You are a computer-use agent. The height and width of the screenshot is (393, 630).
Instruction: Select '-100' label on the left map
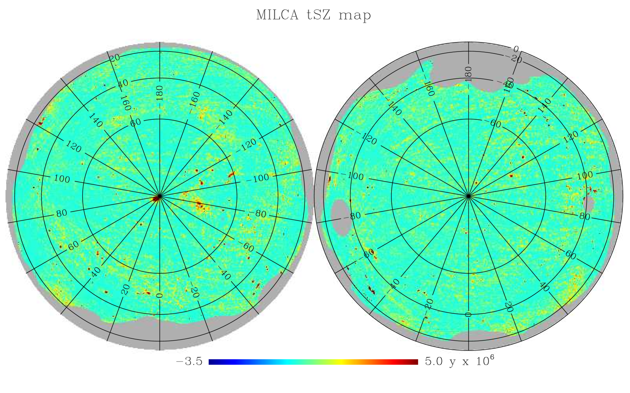pyautogui.click(x=258, y=178)
